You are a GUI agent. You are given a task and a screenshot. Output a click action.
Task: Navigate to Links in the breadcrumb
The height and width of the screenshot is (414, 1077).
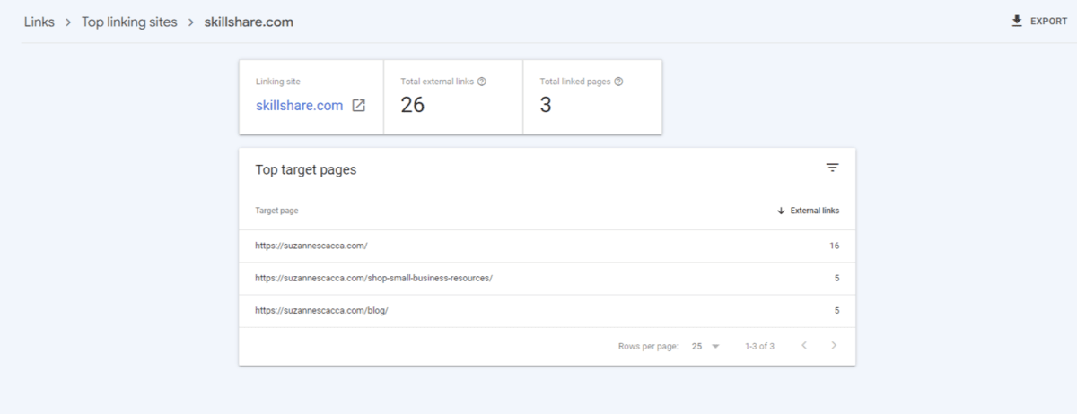click(39, 22)
